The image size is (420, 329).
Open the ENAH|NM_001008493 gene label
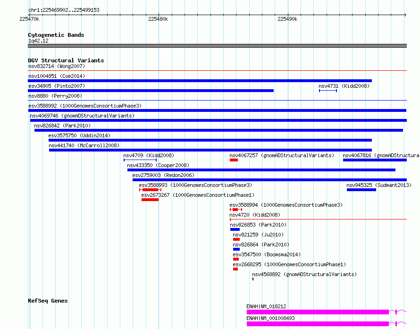pyautogui.click(x=270, y=318)
